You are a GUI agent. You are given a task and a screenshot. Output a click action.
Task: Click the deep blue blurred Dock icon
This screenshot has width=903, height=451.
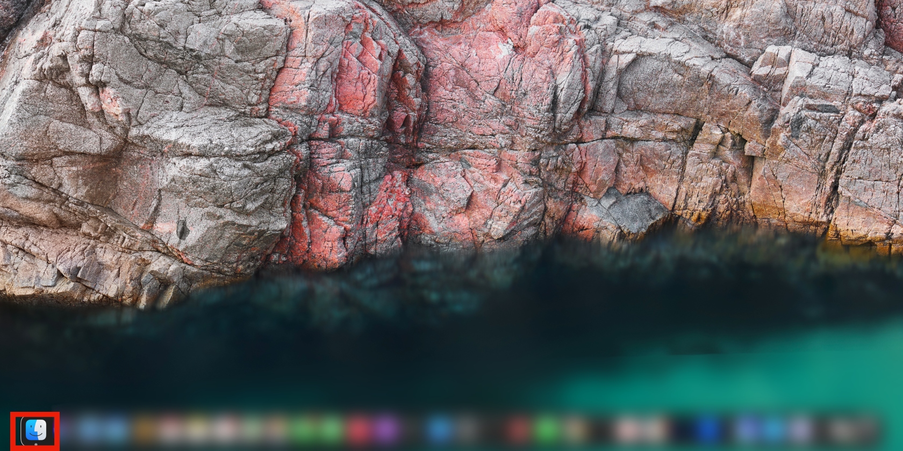pyautogui.click(x=708, y=430)
